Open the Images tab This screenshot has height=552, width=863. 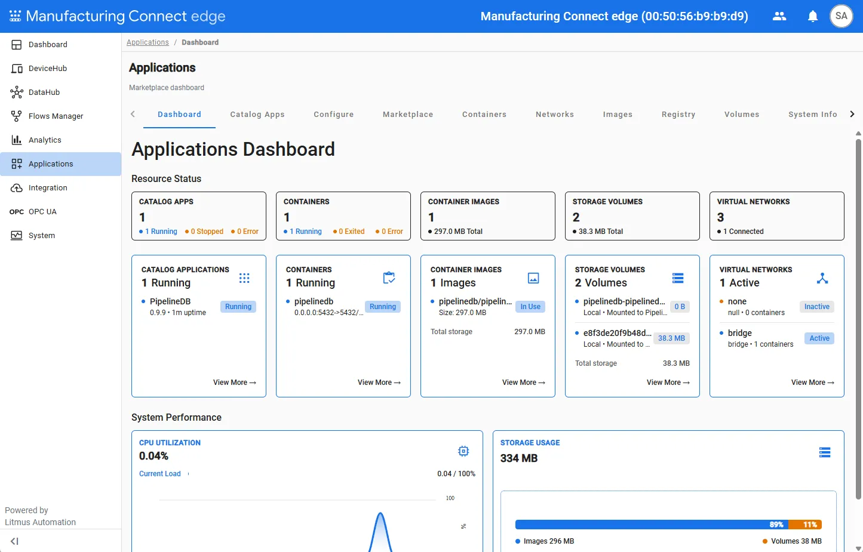[618, 115]
